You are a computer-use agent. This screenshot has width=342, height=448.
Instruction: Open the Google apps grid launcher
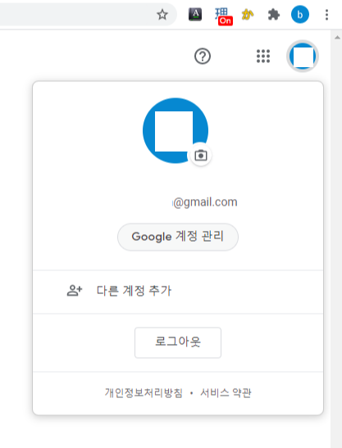tap(263, 56)
